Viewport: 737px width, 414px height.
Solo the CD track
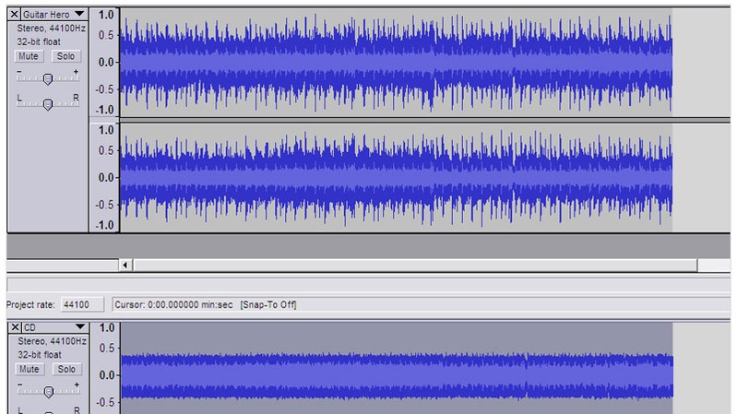tap(65, 369)
